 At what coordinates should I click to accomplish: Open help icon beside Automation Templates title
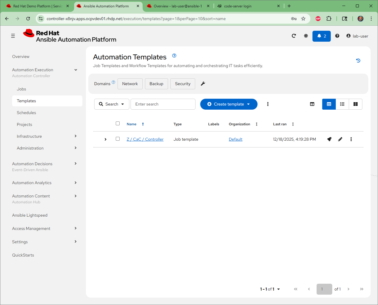(174, 56)
